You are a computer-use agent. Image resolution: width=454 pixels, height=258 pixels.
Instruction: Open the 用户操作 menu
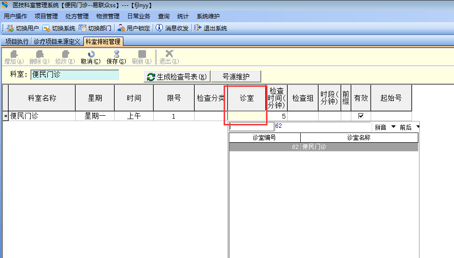point(15,16)
